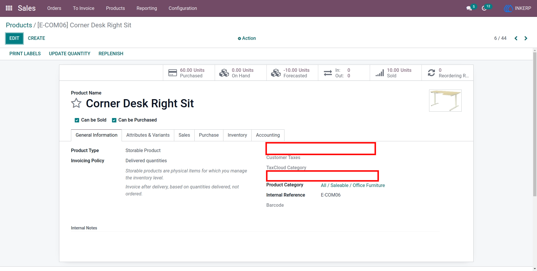Click the E-COM06 internal reference value
Screen dimensions: 537x271
330,195
